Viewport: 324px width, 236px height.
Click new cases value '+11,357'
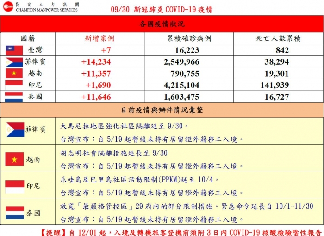coord(96,73)
